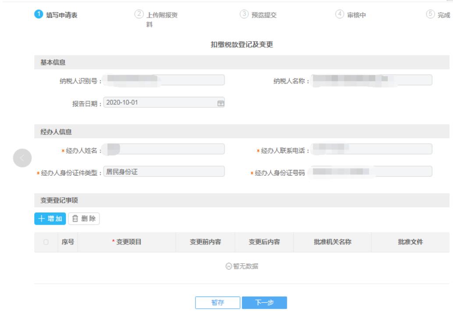Click the 报告日期 date field
453x311 pixels.
click(160, 103)
